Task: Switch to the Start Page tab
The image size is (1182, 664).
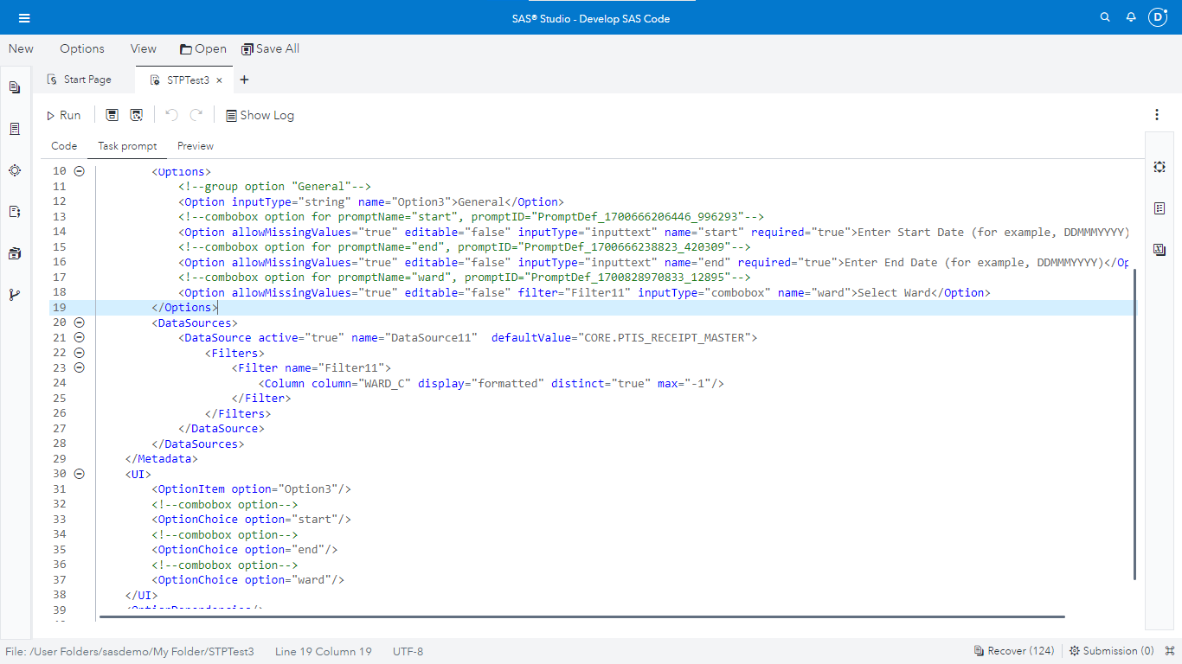Action: click(x=87, y=79)
